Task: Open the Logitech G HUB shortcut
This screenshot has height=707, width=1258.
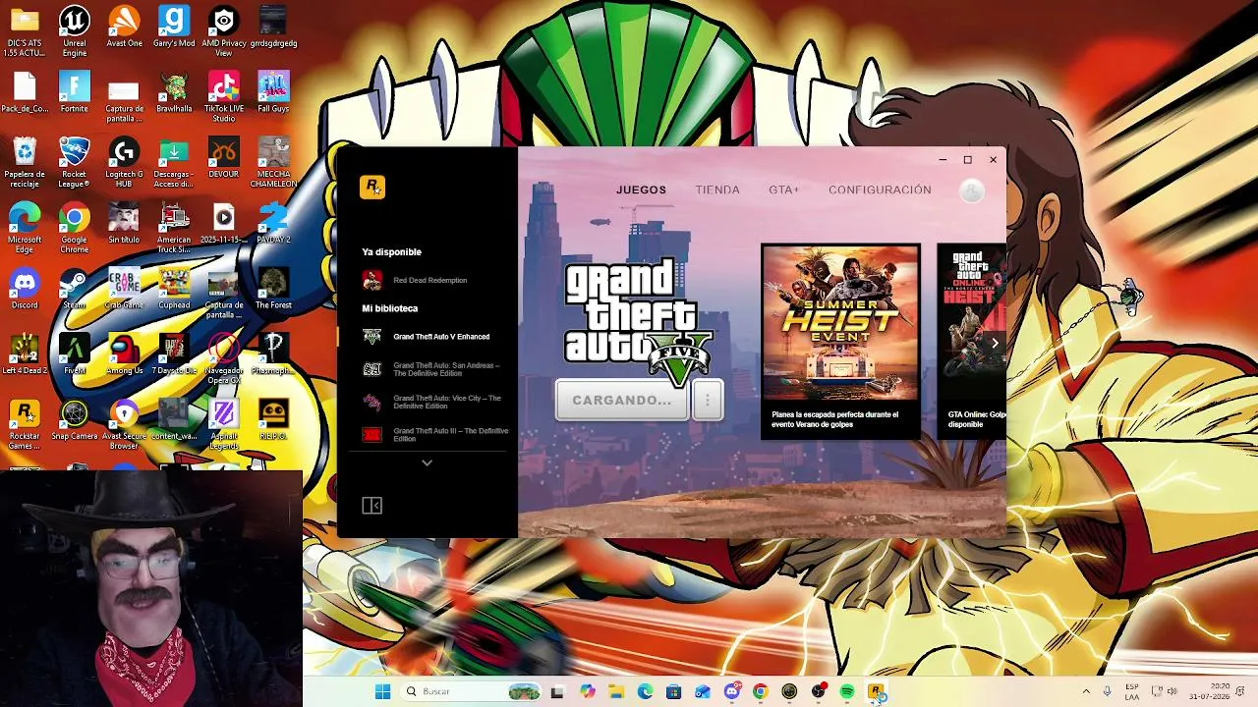Action: click(124, 162)
